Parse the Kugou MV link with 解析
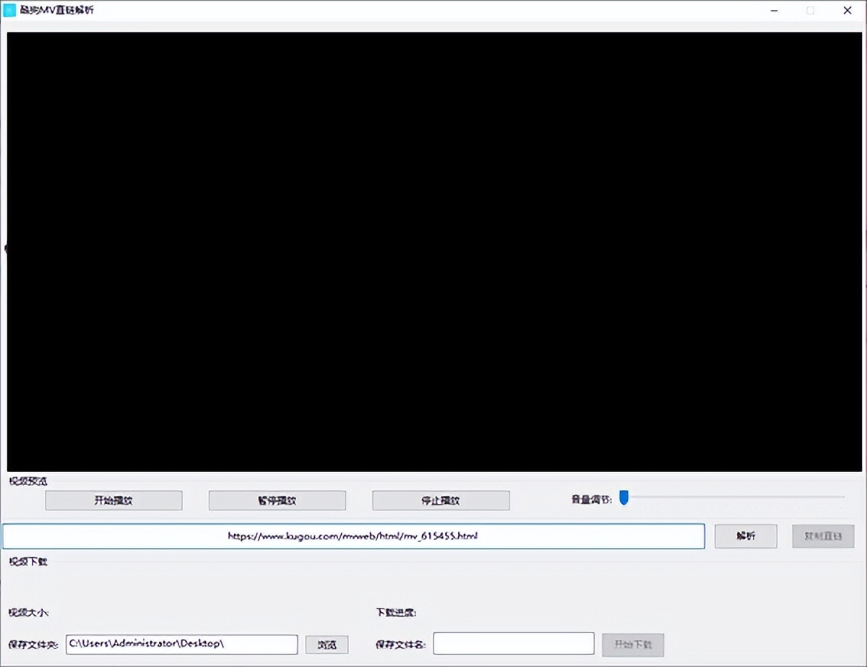The image size is (867, 667). pos(746,536)
